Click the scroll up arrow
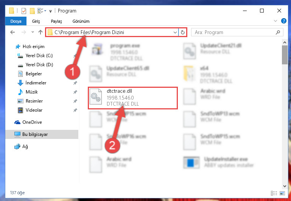This screenshot has width=291, height=201. 285,43
